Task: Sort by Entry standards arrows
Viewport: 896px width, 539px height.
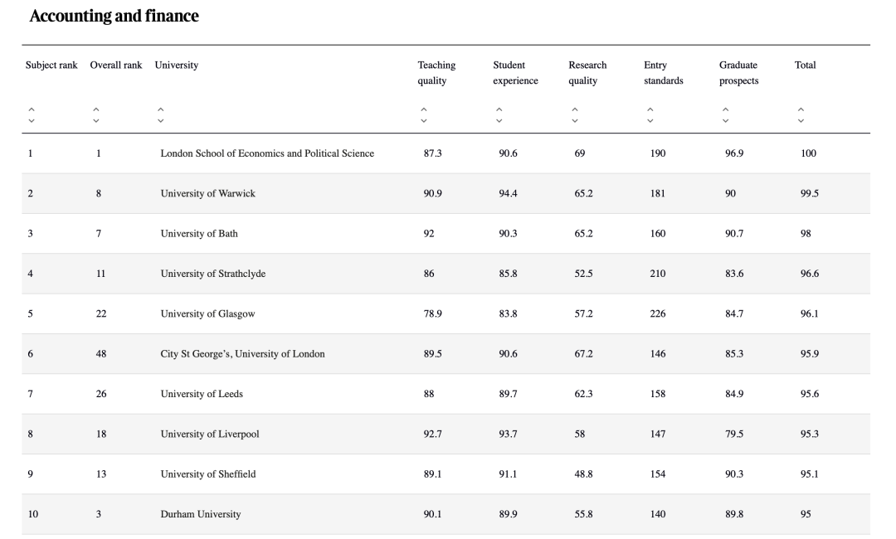Action: point(650,115)
